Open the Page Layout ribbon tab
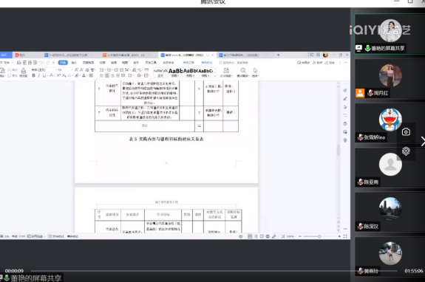Image resolution: width=425 pixels, height=282 pixels. tap(88, 63)
